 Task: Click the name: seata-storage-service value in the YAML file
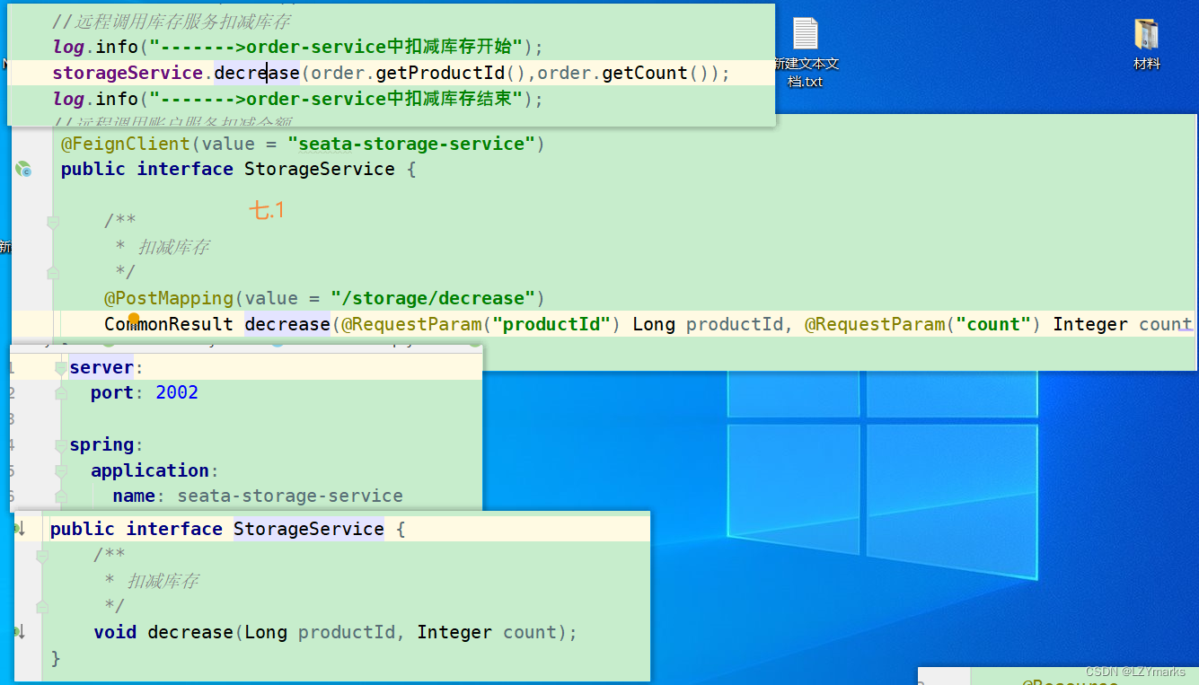tap(290, 496)
